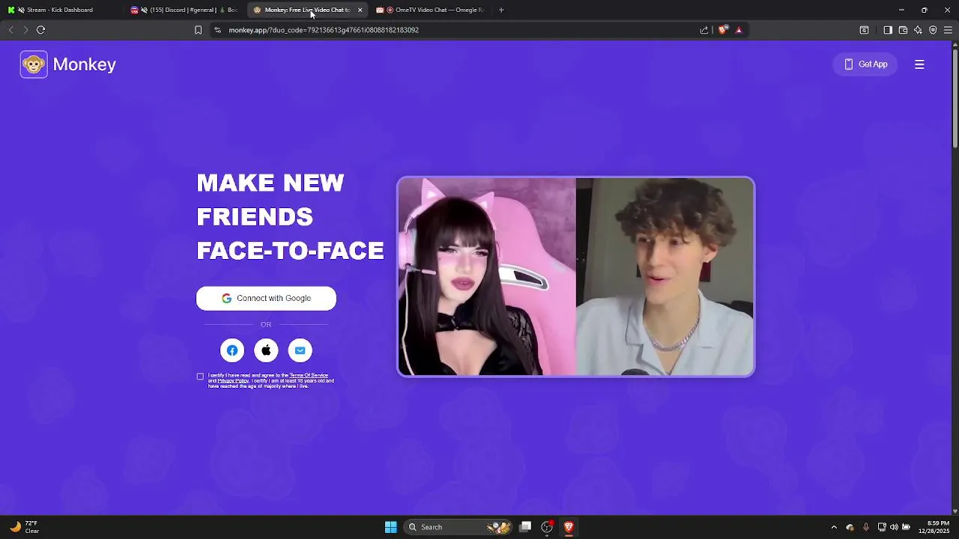Show the Brave sidebar panel
The width and height of the screenshot is (959, 539).
point(888,30)
